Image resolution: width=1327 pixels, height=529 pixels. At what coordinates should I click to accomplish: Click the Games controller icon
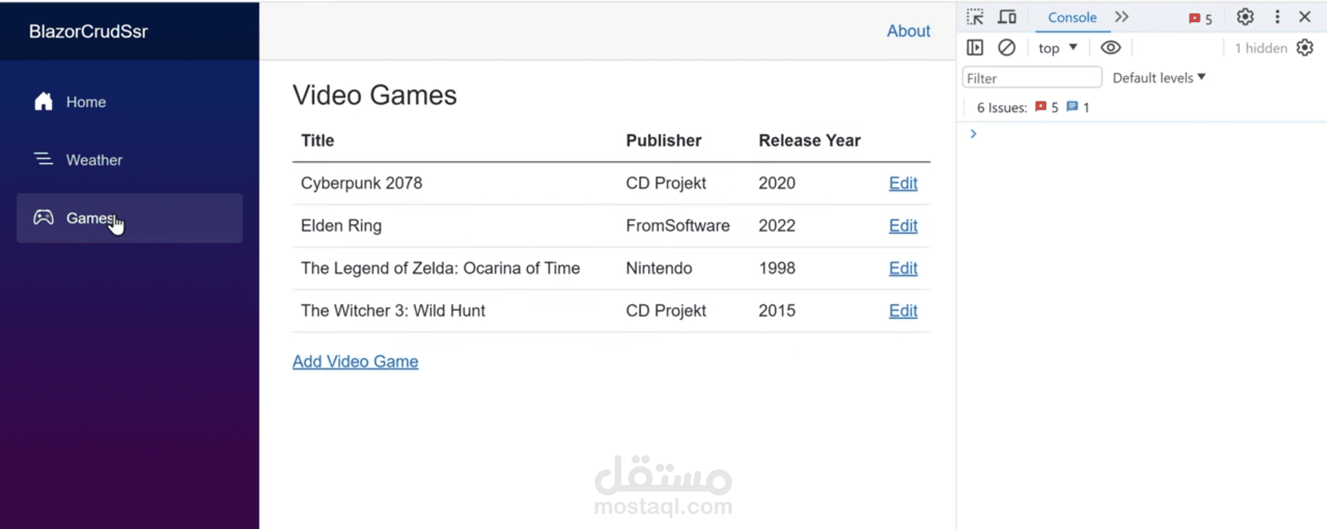(44, 218)
